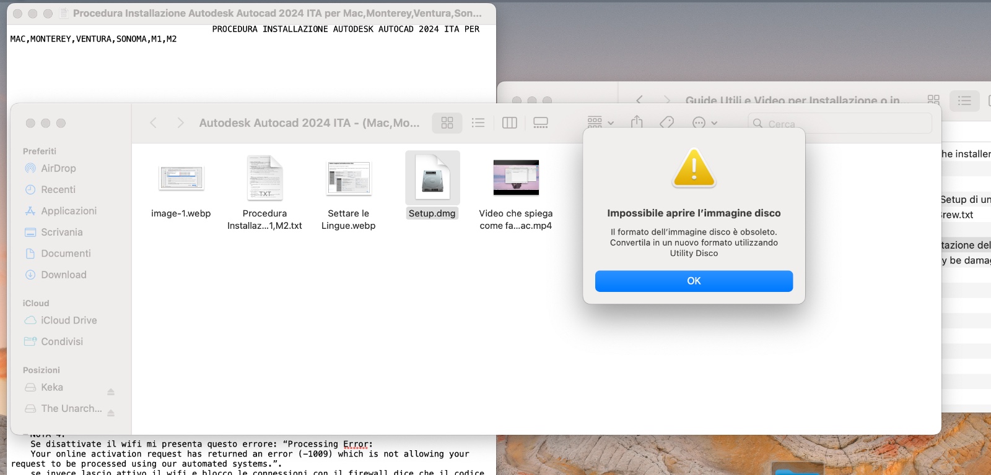Switch the Guide Utili window to list view
The width and height of the screenshot is (991, 475).
[x=964, y=100]
